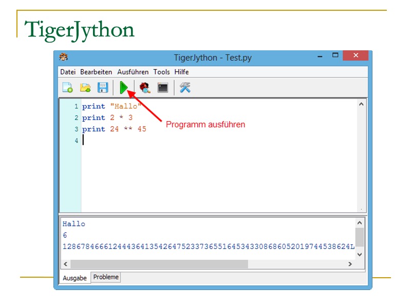The width and height of the screenshot is (411, 308).
Task: Click the output horizontal scroll right arrow
Action: 350,264
